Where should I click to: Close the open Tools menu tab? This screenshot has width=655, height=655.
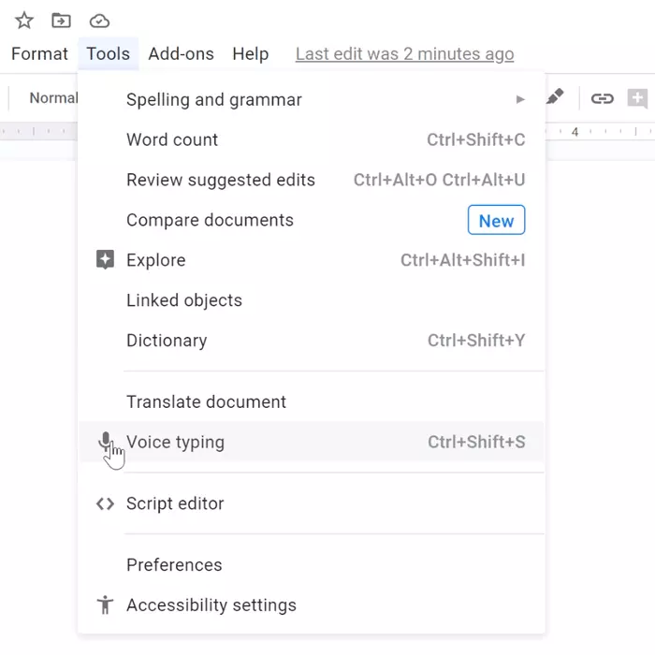click(x=109, y=54)
